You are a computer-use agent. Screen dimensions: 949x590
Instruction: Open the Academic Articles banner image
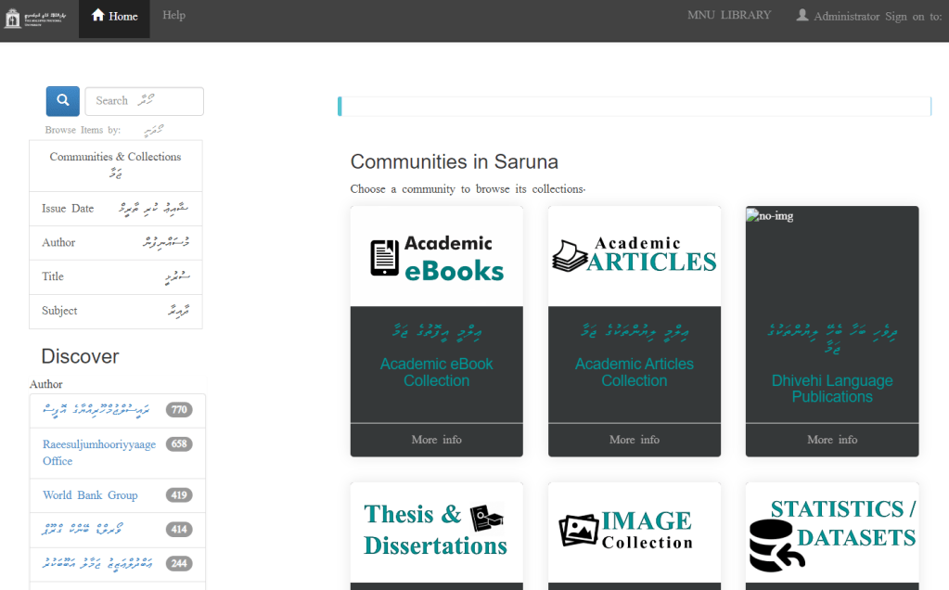click(634, 257)
